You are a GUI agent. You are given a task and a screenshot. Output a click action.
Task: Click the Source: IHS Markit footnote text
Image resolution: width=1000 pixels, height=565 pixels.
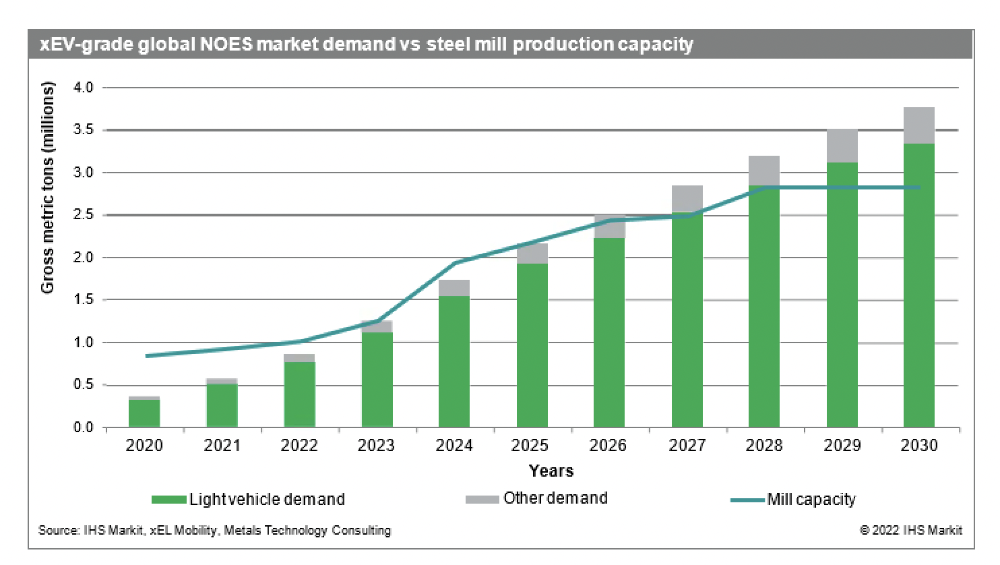(x=214, y=531)
